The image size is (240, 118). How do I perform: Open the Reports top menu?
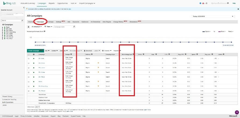point(52,3)
